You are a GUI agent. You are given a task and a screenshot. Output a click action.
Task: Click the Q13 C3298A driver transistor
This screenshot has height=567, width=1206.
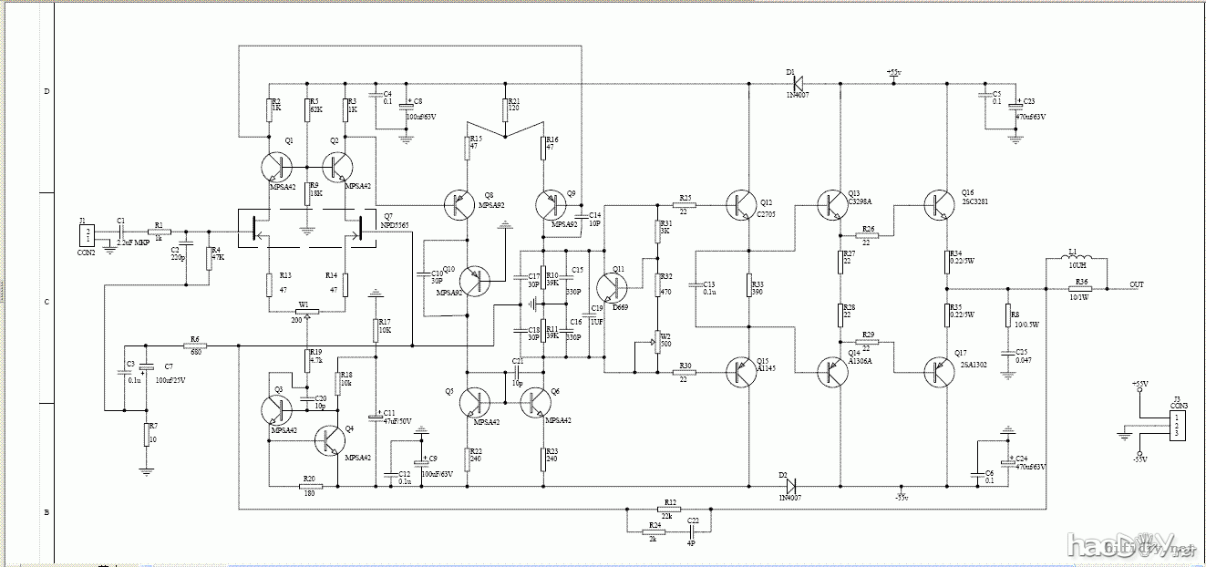tap(830, 206)
